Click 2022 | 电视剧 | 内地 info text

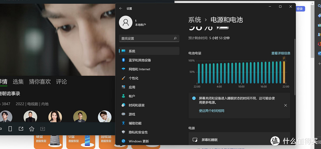pyautogui.click(x=32, y=104)
